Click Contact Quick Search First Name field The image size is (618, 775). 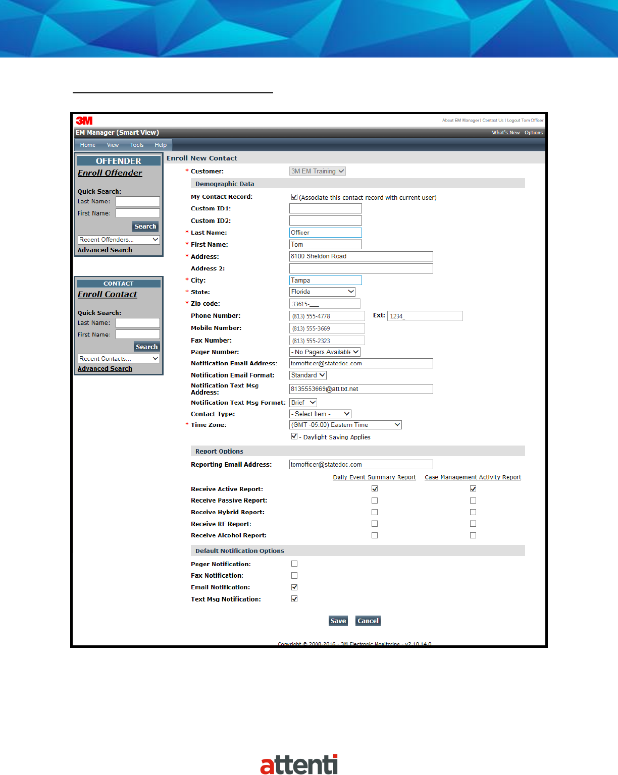click(x=138, y=335)
